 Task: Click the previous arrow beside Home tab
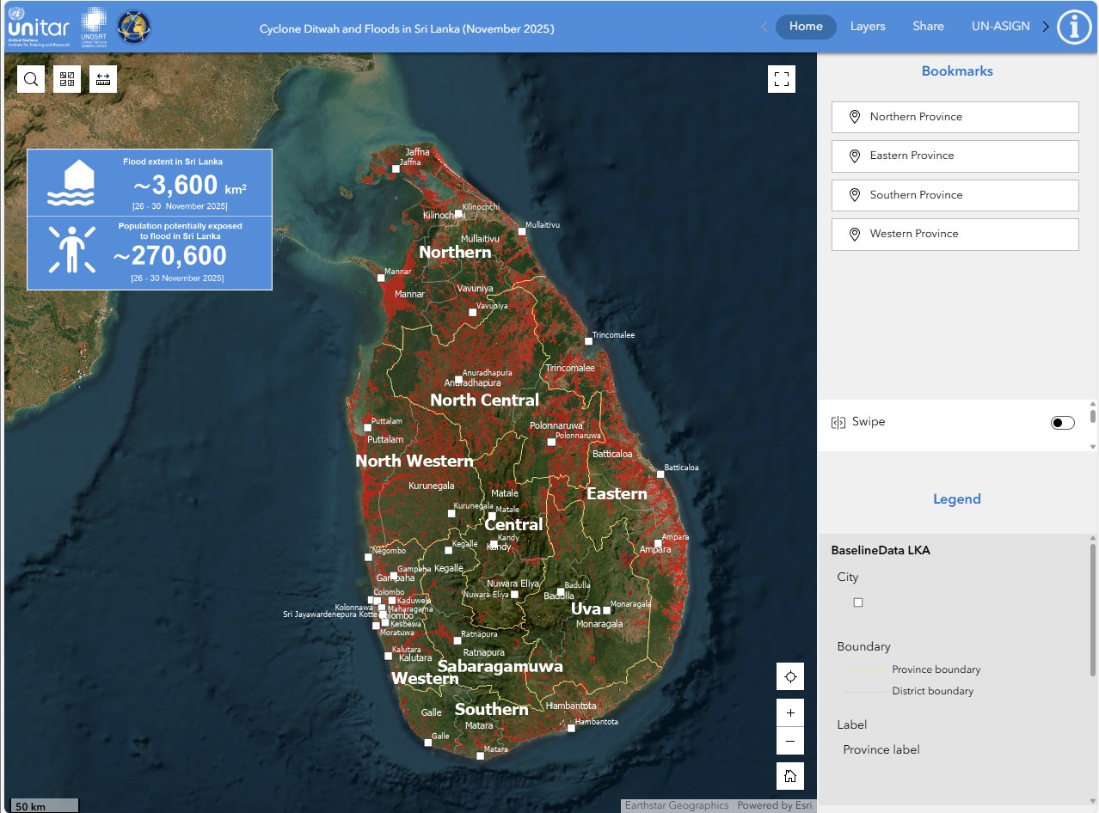[x=764, y=27]
